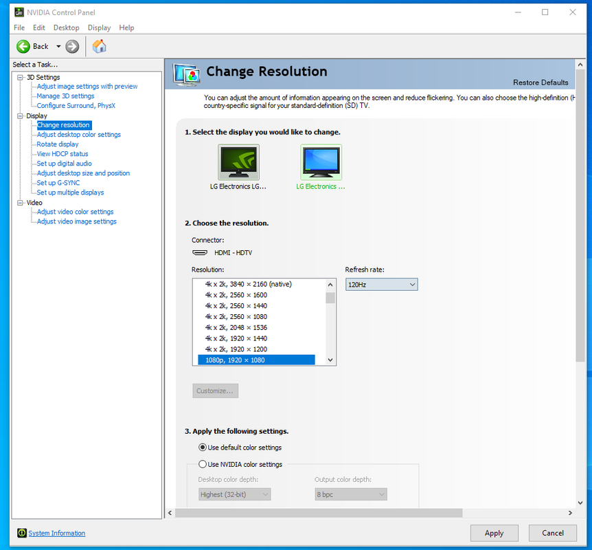Viewport: 592px width, 550px height.
Task: Click resolution list scroll up arrow
Action: (x=330, y=285)
